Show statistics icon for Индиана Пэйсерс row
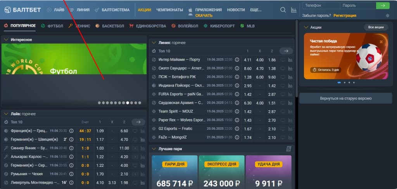The image size is (397, 189). [x=290, y=86]
